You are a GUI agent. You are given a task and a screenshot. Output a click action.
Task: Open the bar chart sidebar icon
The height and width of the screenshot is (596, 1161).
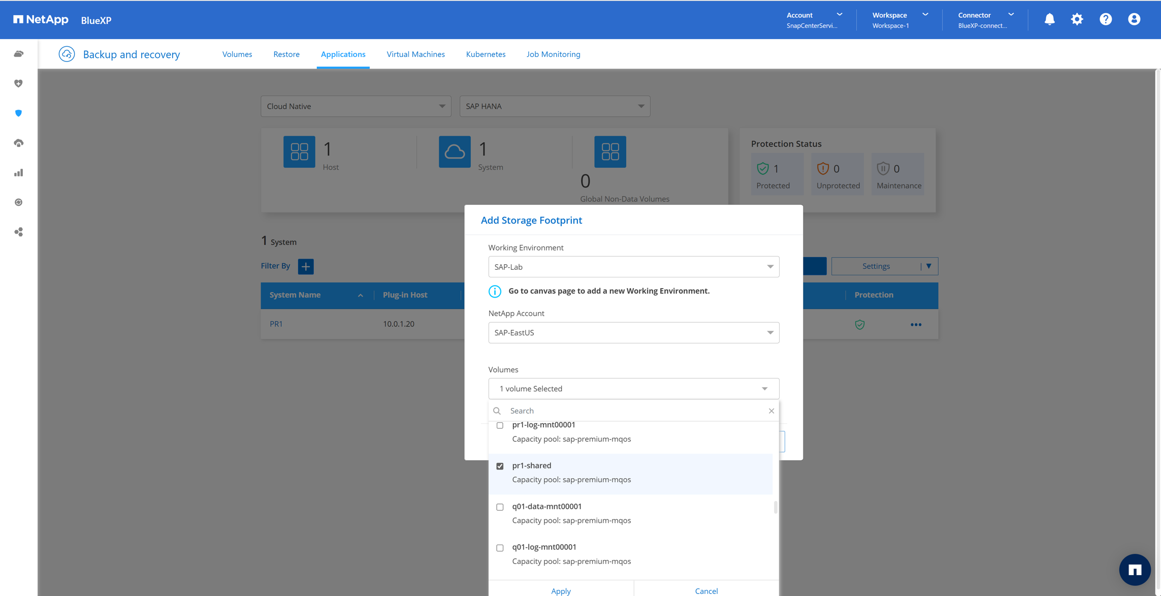19,173
